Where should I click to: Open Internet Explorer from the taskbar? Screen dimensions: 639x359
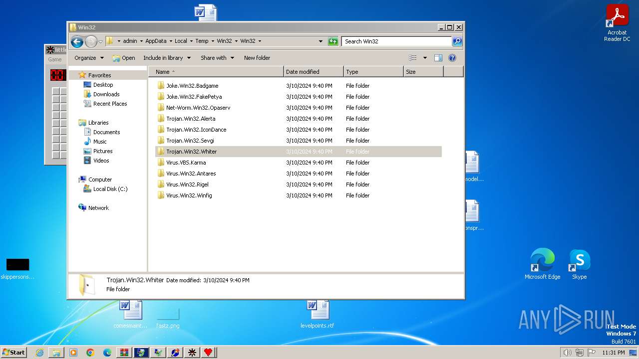tap(39, 353)
